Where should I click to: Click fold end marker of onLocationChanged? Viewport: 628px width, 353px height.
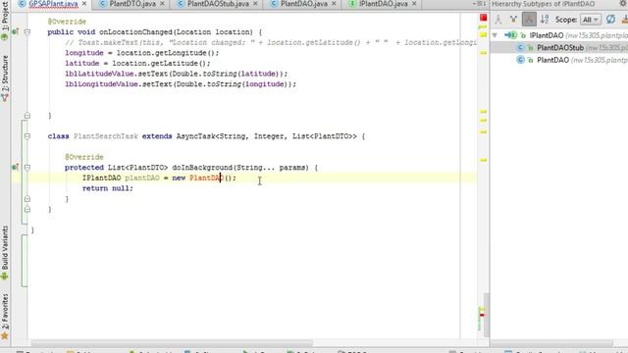coord(27,116)
